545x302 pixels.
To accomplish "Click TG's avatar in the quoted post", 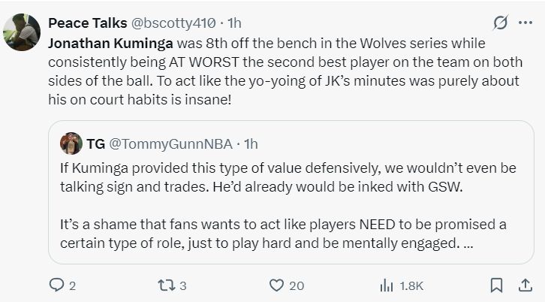I will pyautogui.click(x=71, y=143).
